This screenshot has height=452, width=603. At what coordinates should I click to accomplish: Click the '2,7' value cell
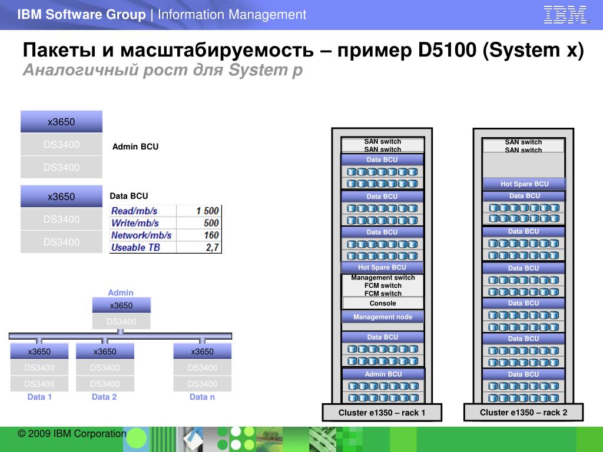(199, 247)
